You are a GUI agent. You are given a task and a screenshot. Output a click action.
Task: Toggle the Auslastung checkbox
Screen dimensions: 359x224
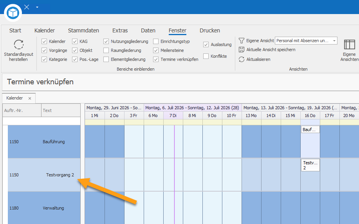pyautogui.click(x=206, y=44)
